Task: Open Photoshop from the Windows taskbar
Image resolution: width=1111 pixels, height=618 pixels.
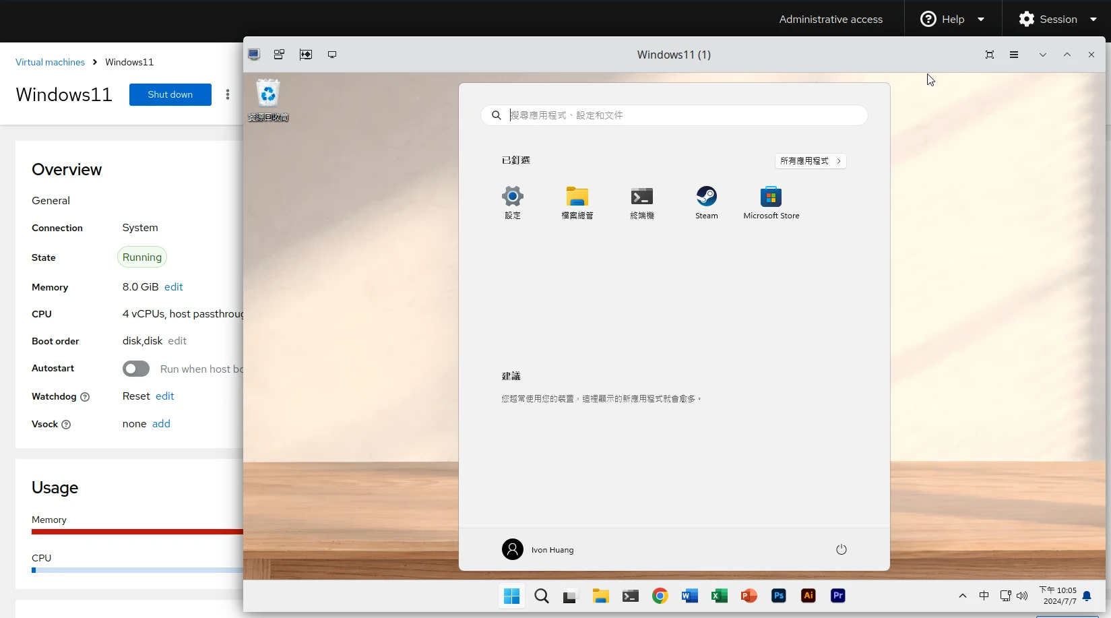Action: coord(778,596)
